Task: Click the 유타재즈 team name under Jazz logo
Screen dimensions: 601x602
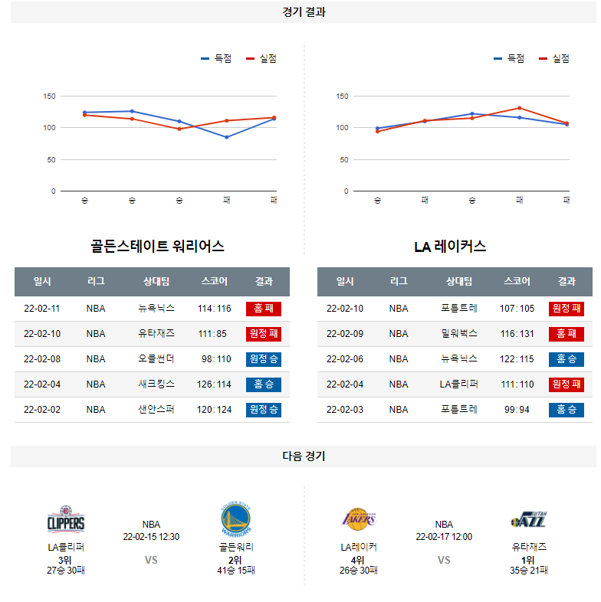Action: pyautogui.click(x=529, y=547)
